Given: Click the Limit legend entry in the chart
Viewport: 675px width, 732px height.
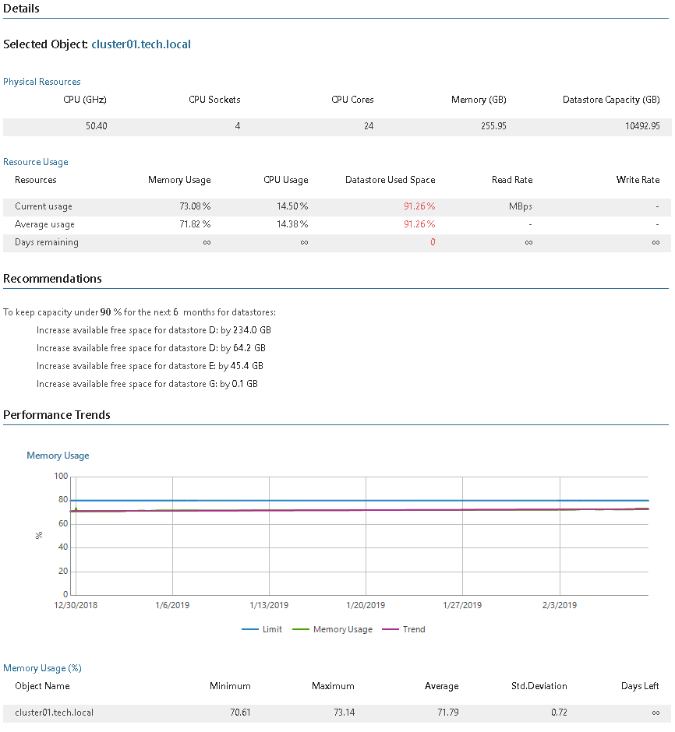Looking at the screenshot, I should click(262, 629).
